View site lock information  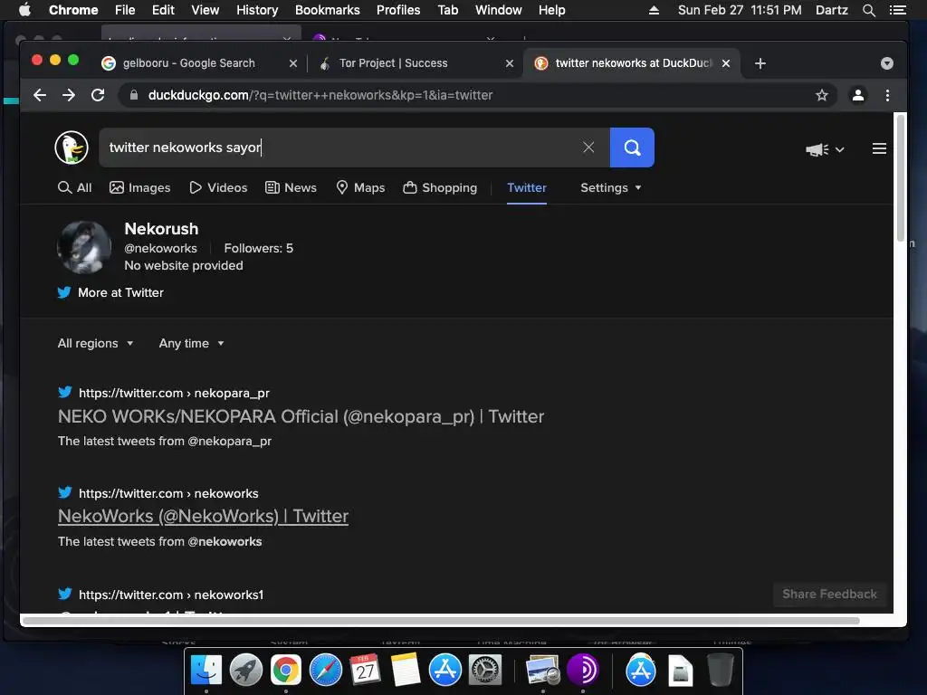[x=134, y=95]
